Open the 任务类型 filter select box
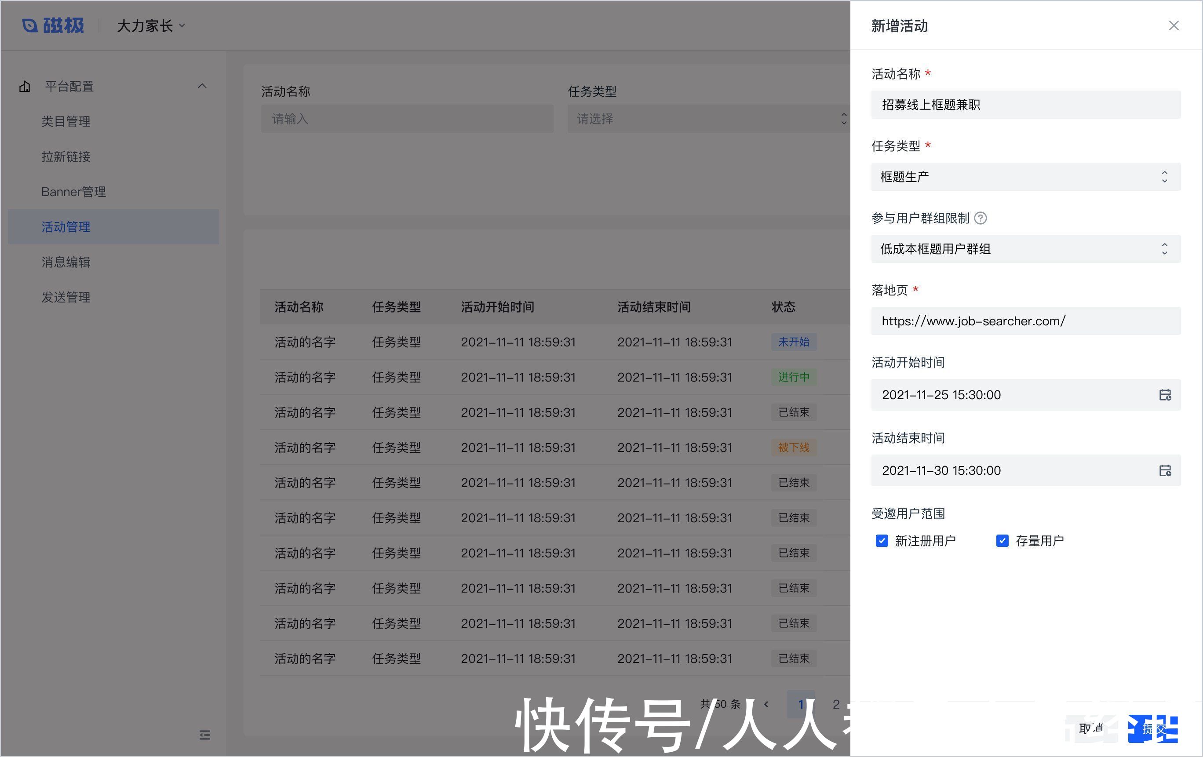 (x=708, y=119)
